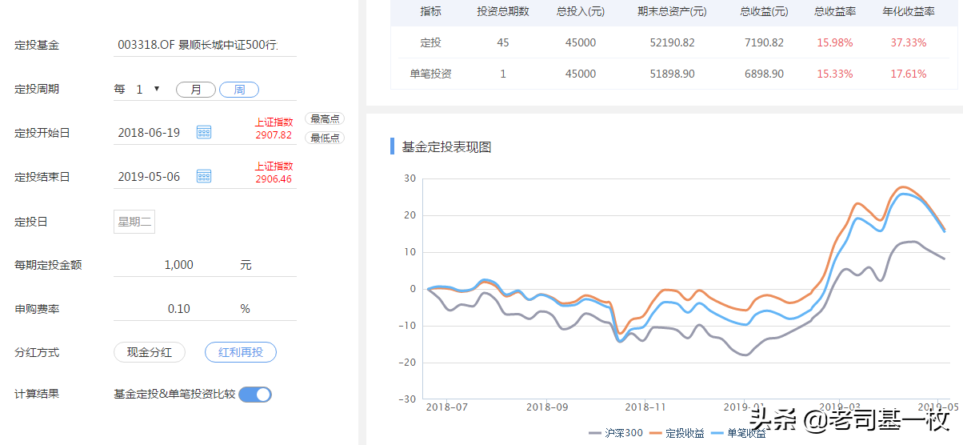Screen dimensions: 963x445
Task: Switch off the 基金定投&单笔投资比较 toggle
Action: 255,394
